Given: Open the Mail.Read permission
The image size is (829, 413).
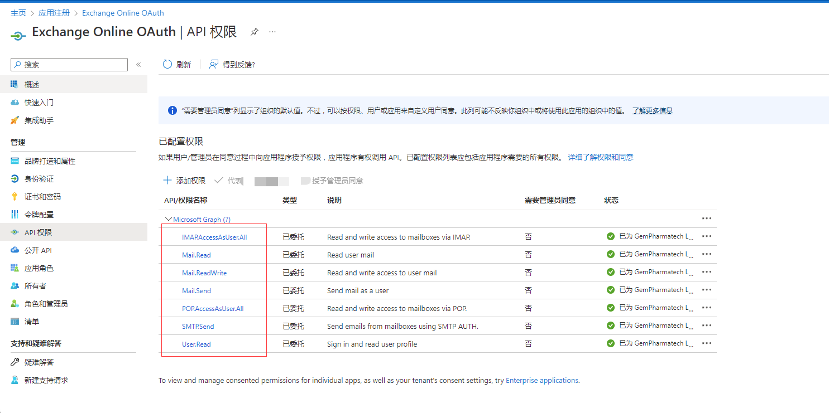Looking at the screenshot, I should (x=197, y=255).
